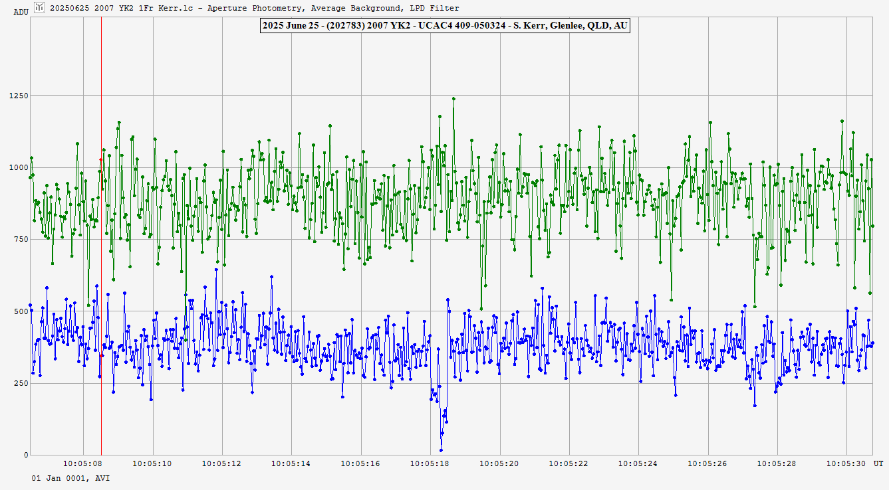889x490 pixels.
Task: Click the lowest blue data point near zero ADU
Action: tap(441, 451)
